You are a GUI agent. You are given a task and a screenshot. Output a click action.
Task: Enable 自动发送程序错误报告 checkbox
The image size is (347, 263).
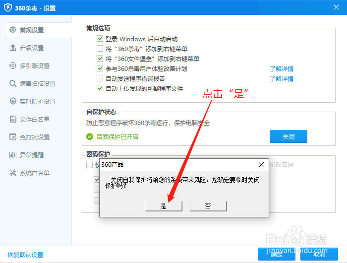[x=100, y=78]
